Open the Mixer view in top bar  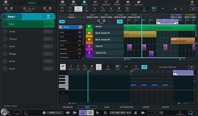tap(95, 3)
